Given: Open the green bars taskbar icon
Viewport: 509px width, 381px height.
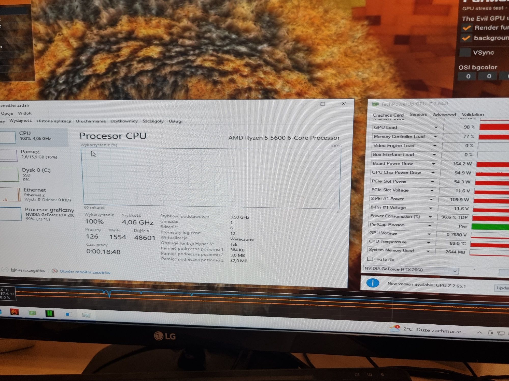Looking at the screenshot, I should (50, 314).
